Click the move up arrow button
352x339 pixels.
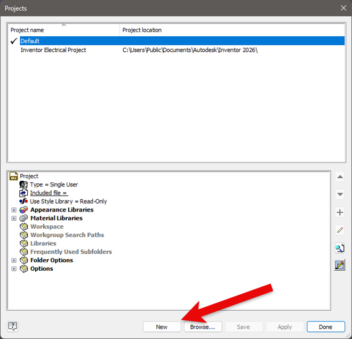pos(340,177)
